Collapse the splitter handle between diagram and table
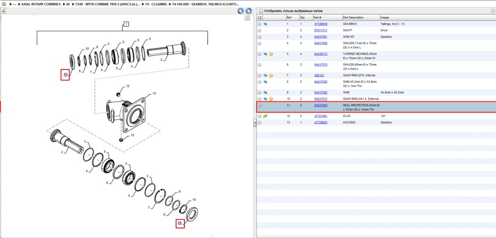 pyautogui.click(x=254, y=123)
